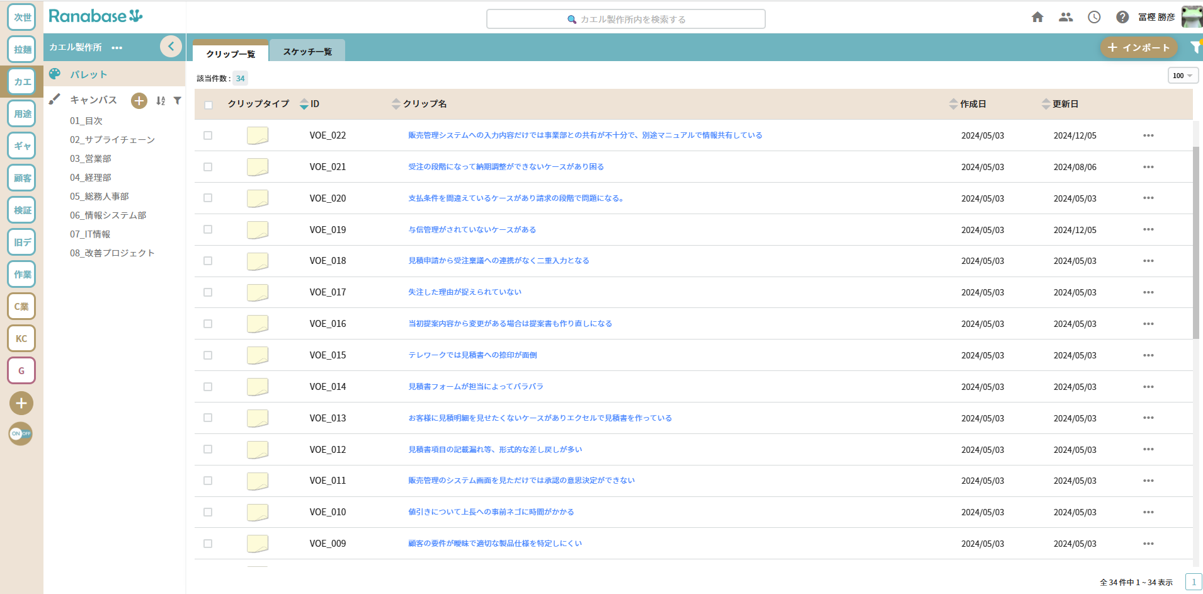This screenshot has width=1203, height=594.
Task: Open the 100 rows-per-page dropdown
Action: (x=1182, y=76)
